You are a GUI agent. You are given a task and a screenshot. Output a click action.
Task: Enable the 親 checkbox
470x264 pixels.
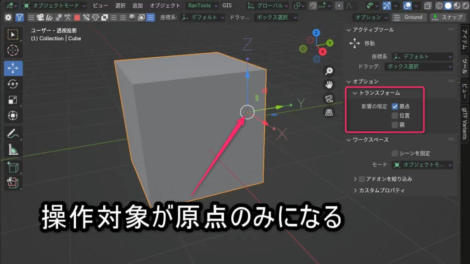tap(395, 125)
